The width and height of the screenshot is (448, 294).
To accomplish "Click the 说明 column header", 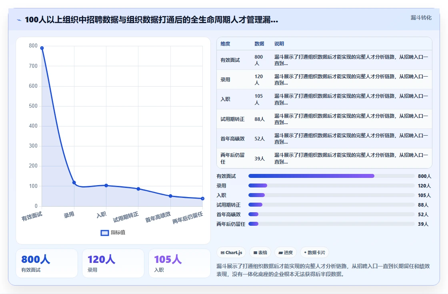I will [279, 44].
